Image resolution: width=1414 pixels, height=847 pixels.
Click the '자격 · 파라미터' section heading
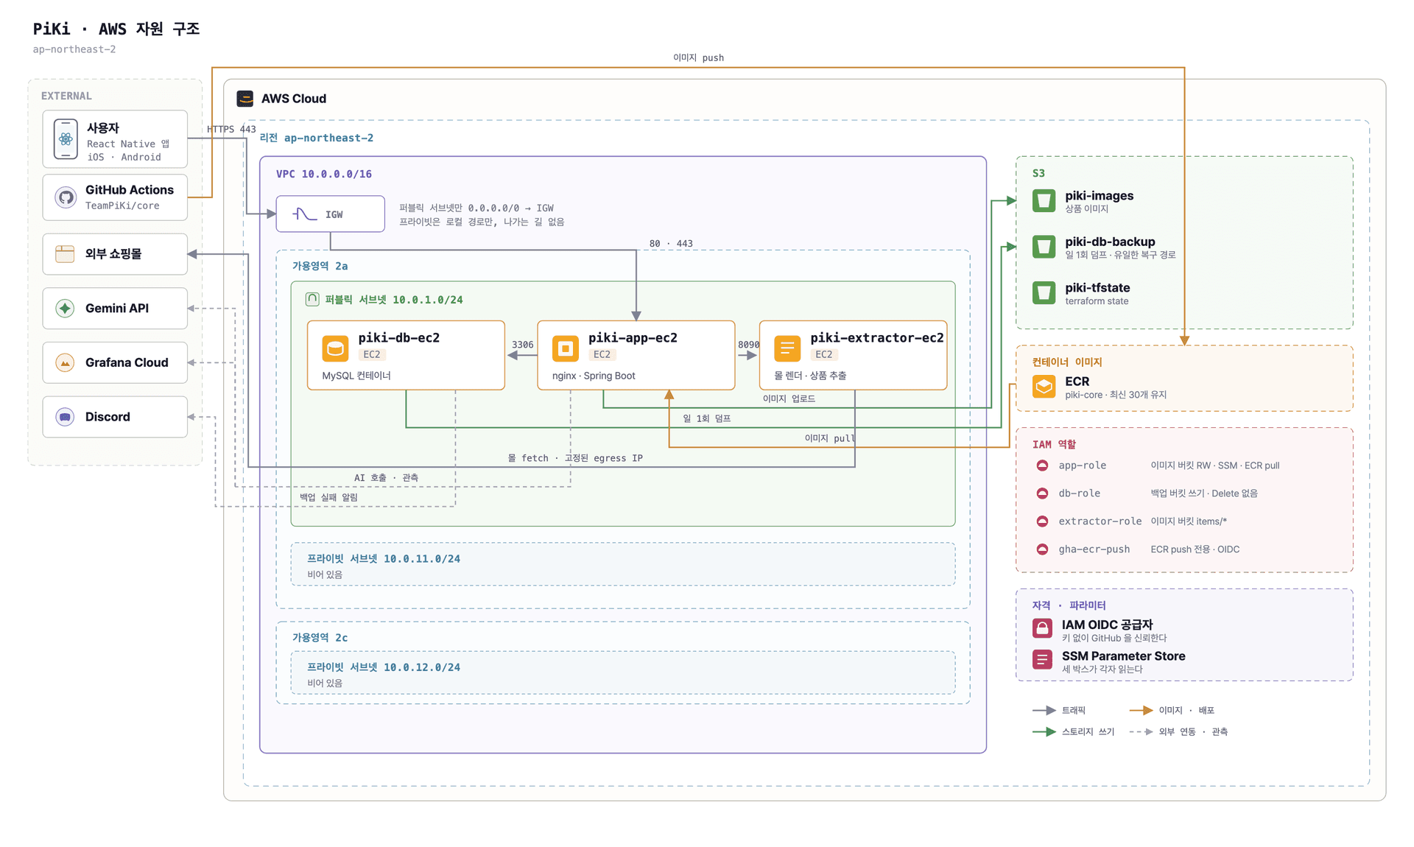point(1069,605)
